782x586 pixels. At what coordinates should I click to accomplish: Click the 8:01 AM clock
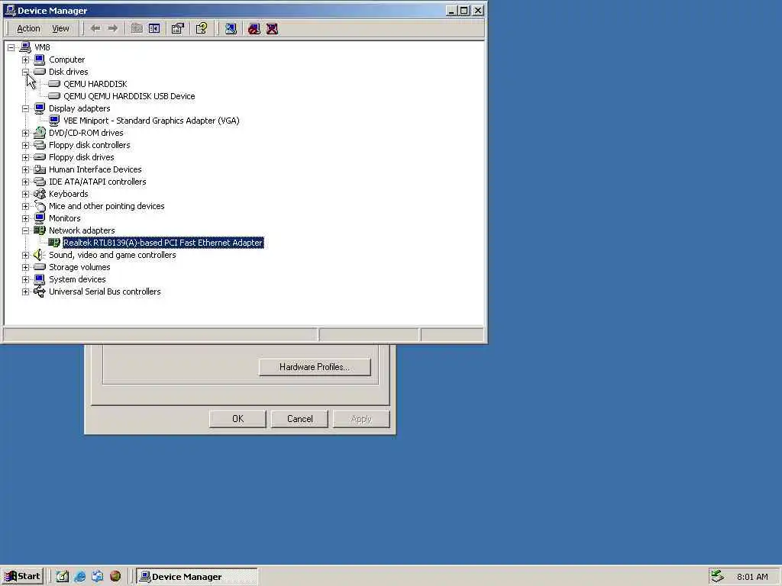point(752,577)
